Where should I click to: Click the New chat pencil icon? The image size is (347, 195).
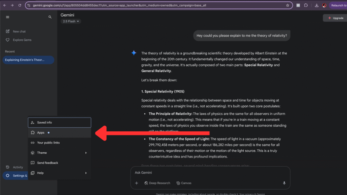7,31
